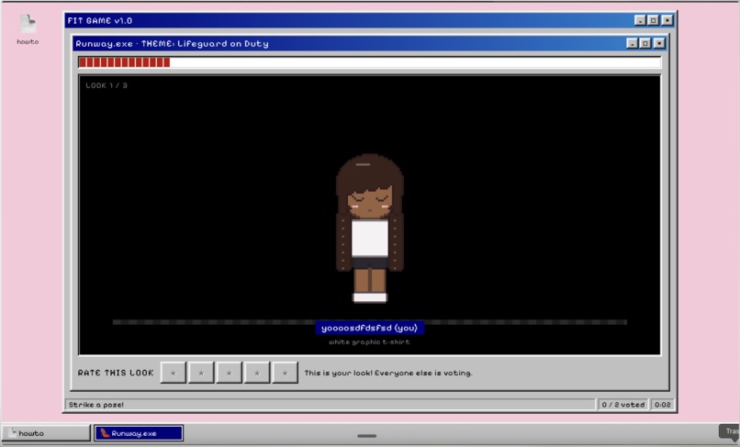Click the 'white graphic t-shirt' caption
740x447 pixels.
(x=369, y=342)
